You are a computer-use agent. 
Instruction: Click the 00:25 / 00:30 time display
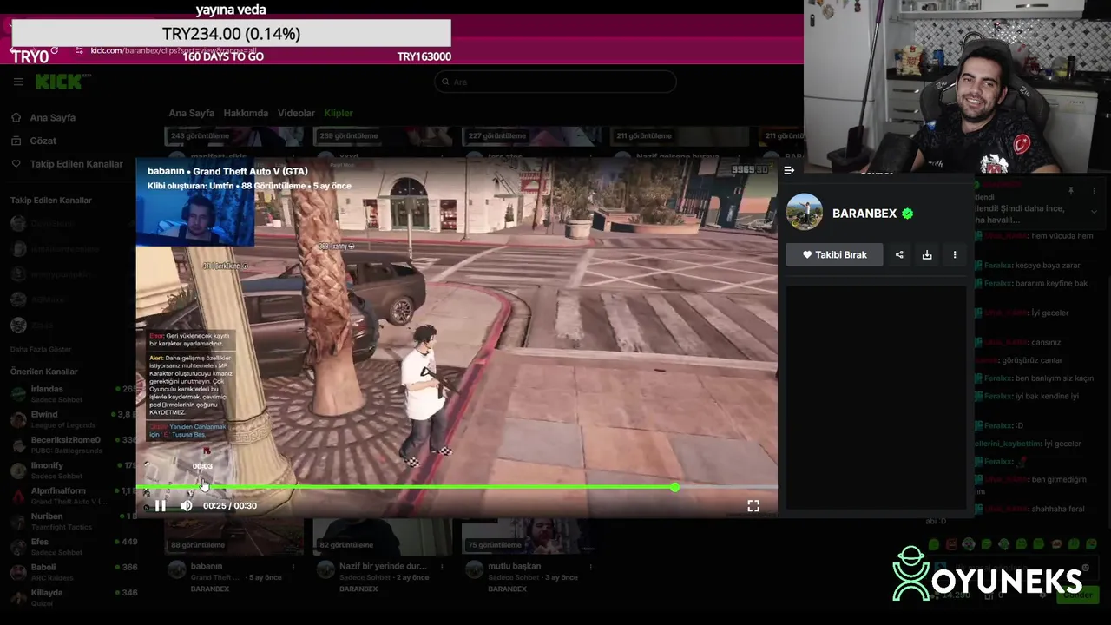pos(230,505)
